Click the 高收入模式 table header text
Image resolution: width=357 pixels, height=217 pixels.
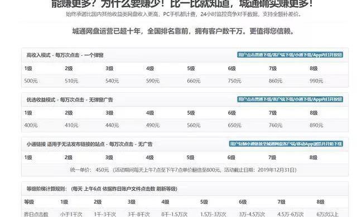[x=65, y=55]
